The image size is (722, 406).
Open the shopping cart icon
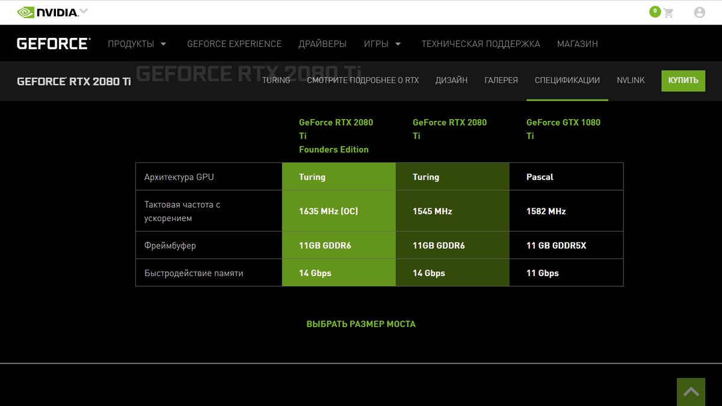click(669, 13)
